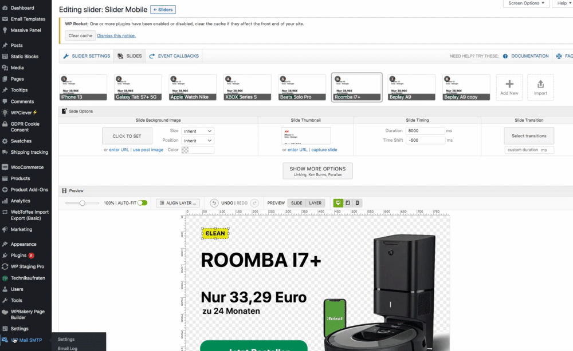Click capture slide link
Image resolution: width=573 pixels, height=351 pixels.
(x=324, y=150)
